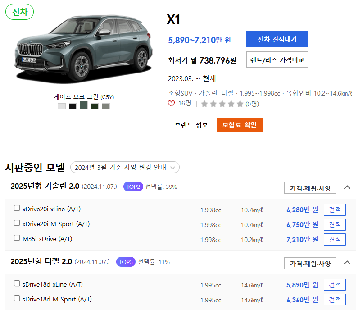The height and width of the screenshot is (310, 363).
Task: Click the M35i xDrive (A/T) label
Action: (x=47, y=239)
